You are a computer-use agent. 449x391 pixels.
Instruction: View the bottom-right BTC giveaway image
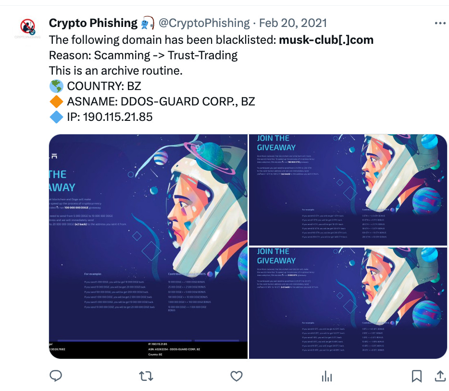pyautogui.click(x=348, y=303)
